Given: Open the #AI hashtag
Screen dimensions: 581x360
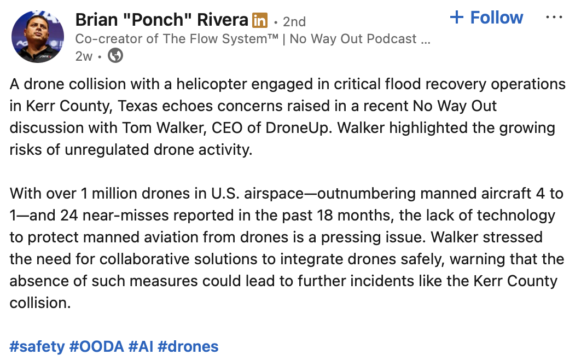Looking at the screenshot, I should [141, 347].
